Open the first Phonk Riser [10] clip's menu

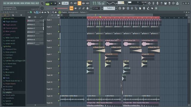[87, 40]
